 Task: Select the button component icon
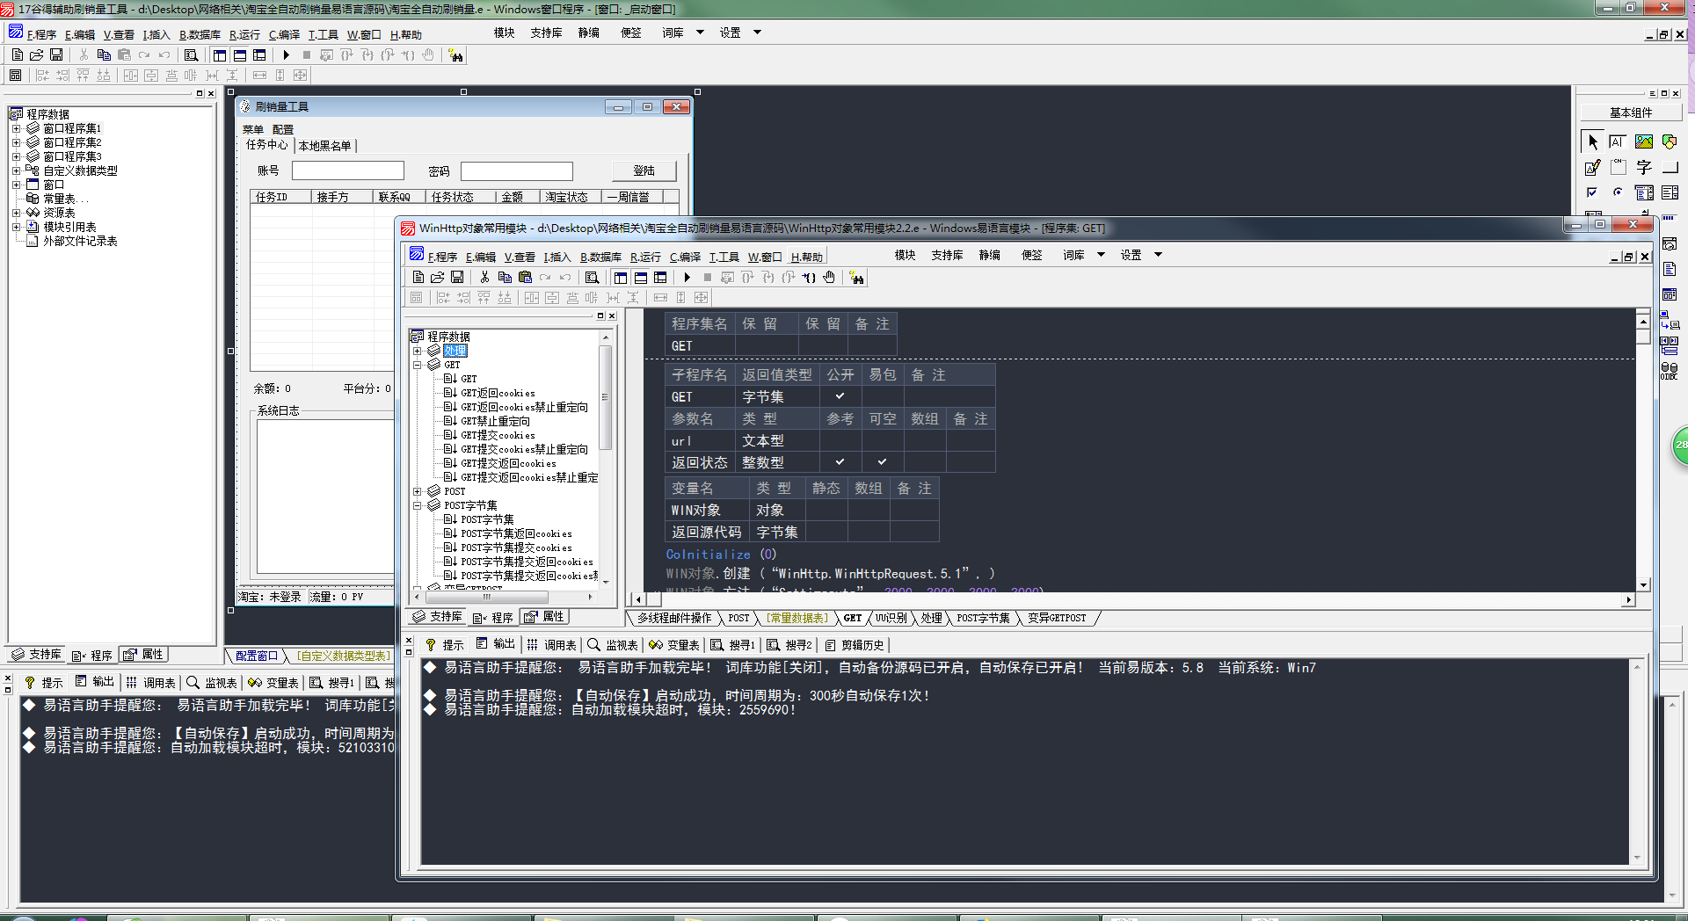pos(1670,167)
